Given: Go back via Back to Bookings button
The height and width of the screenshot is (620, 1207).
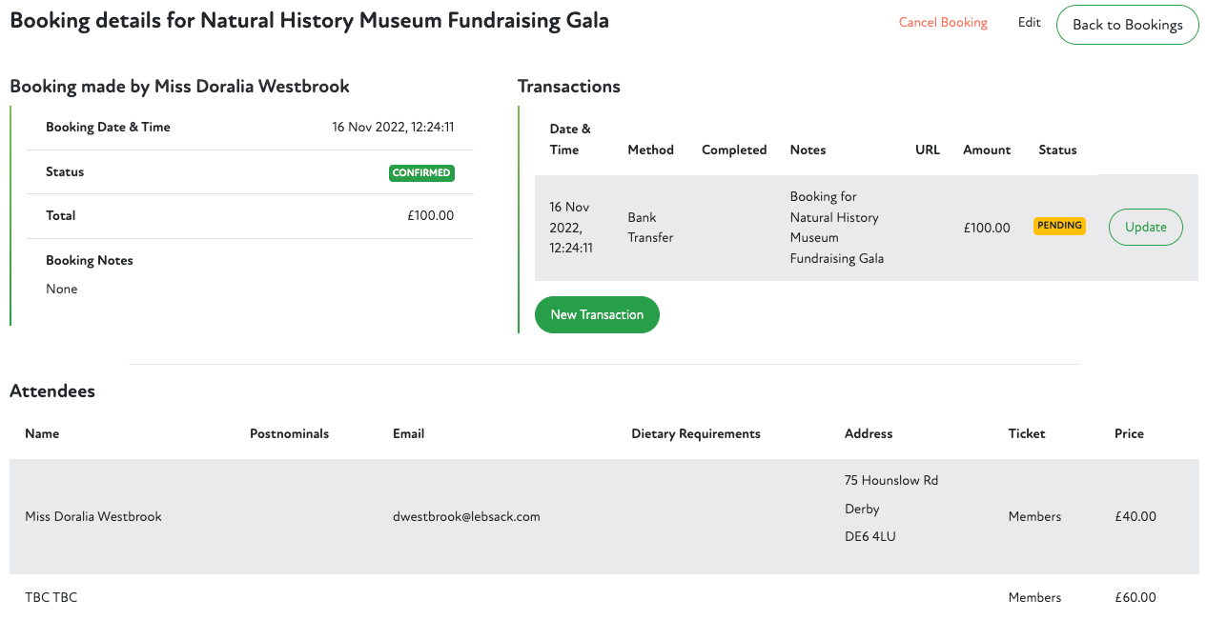Looking at the screenshot, I should pos(1127,25).
